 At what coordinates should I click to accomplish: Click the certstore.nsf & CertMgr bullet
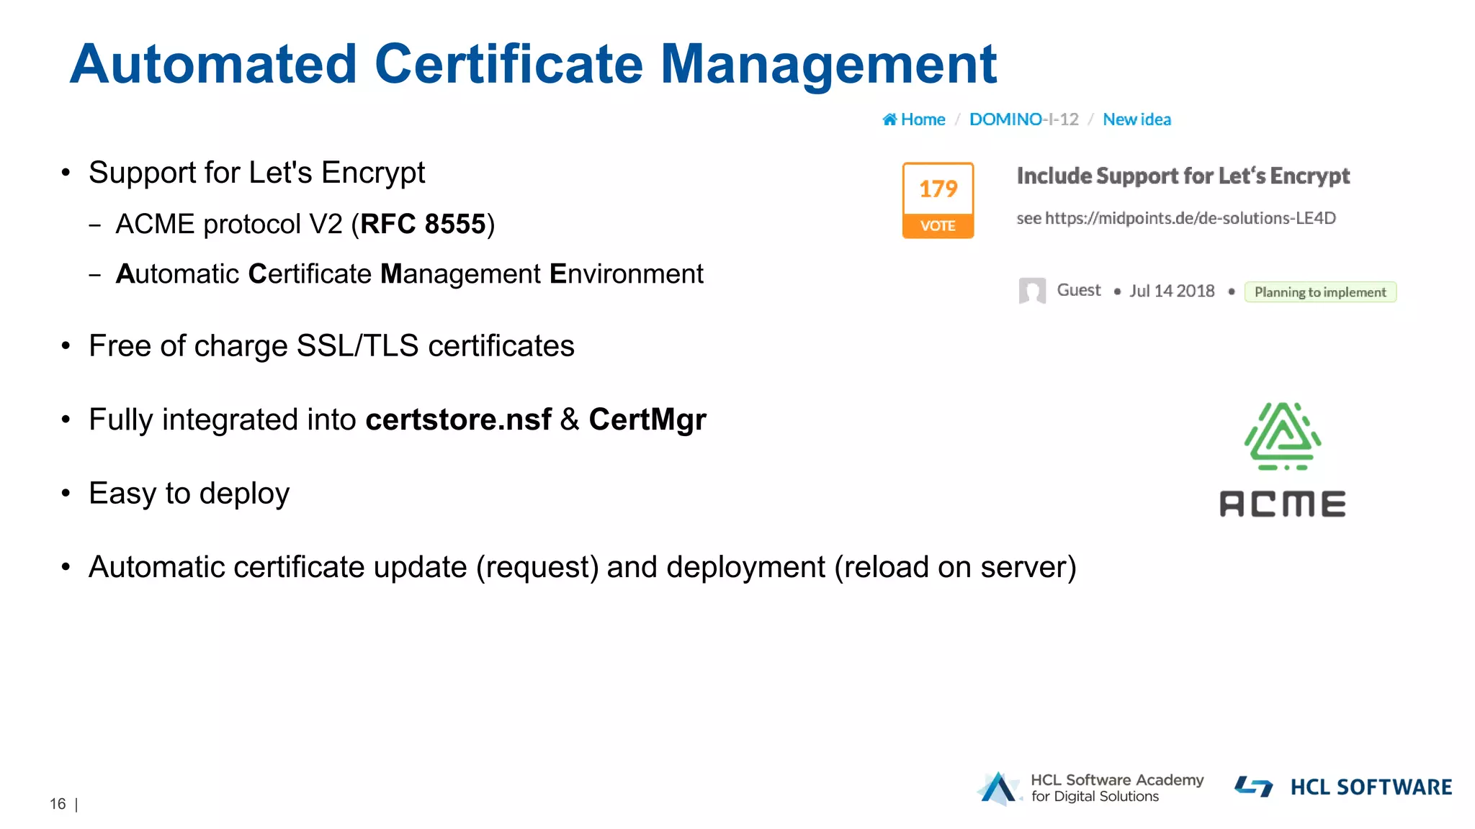point(398,420)
